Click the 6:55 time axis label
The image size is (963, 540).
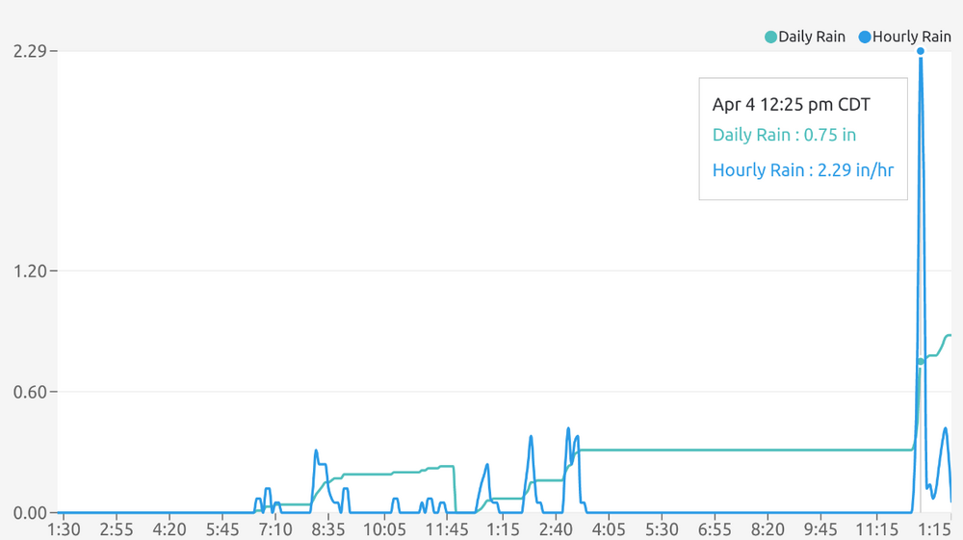coord(715,529)
